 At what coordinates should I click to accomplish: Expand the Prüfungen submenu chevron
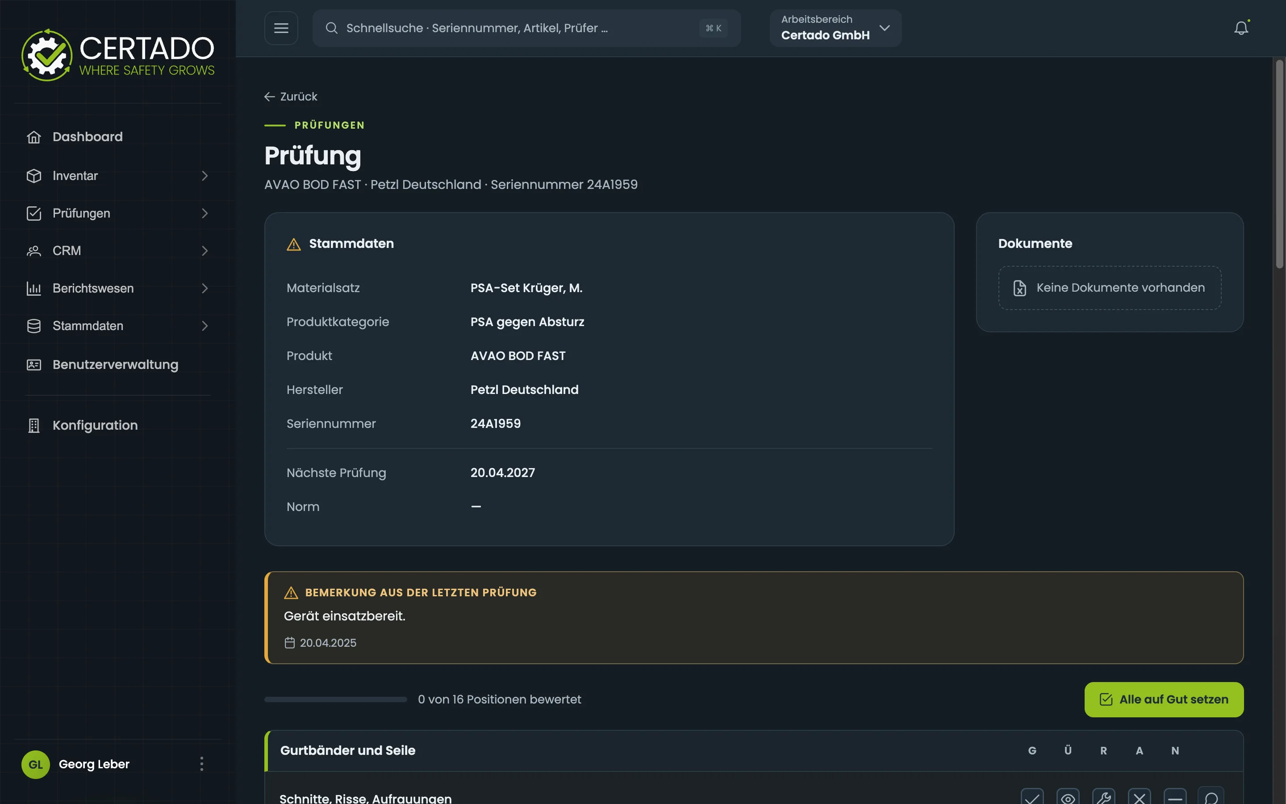pos(205,213)
